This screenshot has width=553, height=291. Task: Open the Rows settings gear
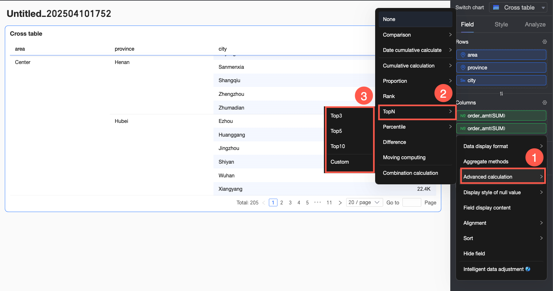544,42
